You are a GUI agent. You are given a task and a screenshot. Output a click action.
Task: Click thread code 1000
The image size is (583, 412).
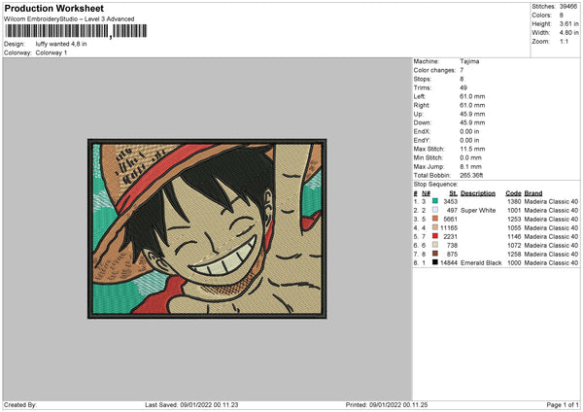click(514, 262)
